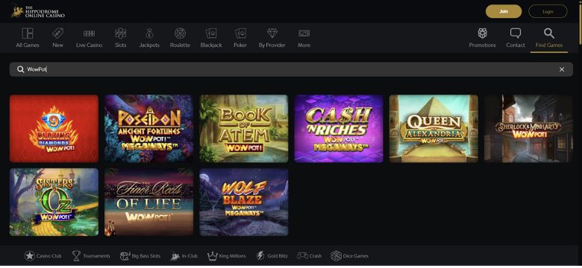Open the Contact chat bubble icon
Viewport: 582px width, 268px height.
coord(516,33)
